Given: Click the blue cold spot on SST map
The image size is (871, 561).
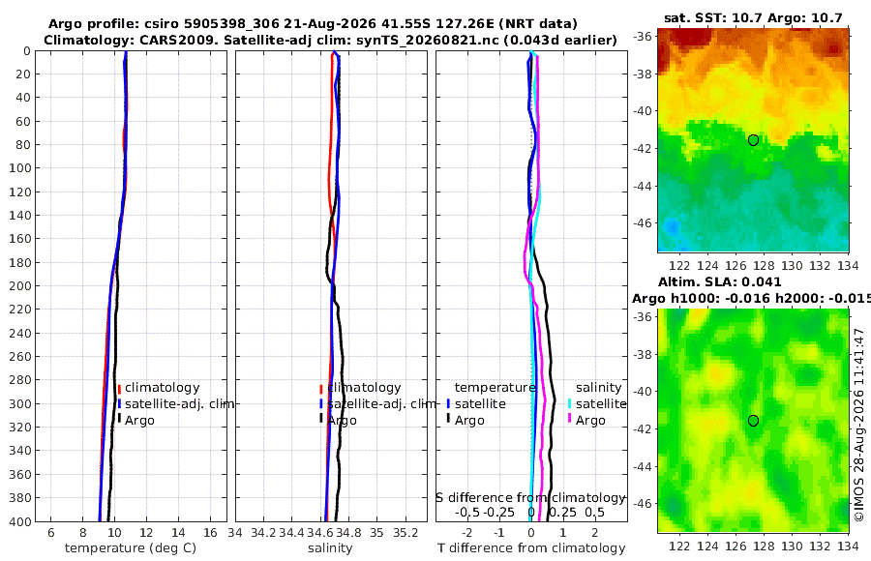Looking at the screenshot, I should (x=673, y=227).
